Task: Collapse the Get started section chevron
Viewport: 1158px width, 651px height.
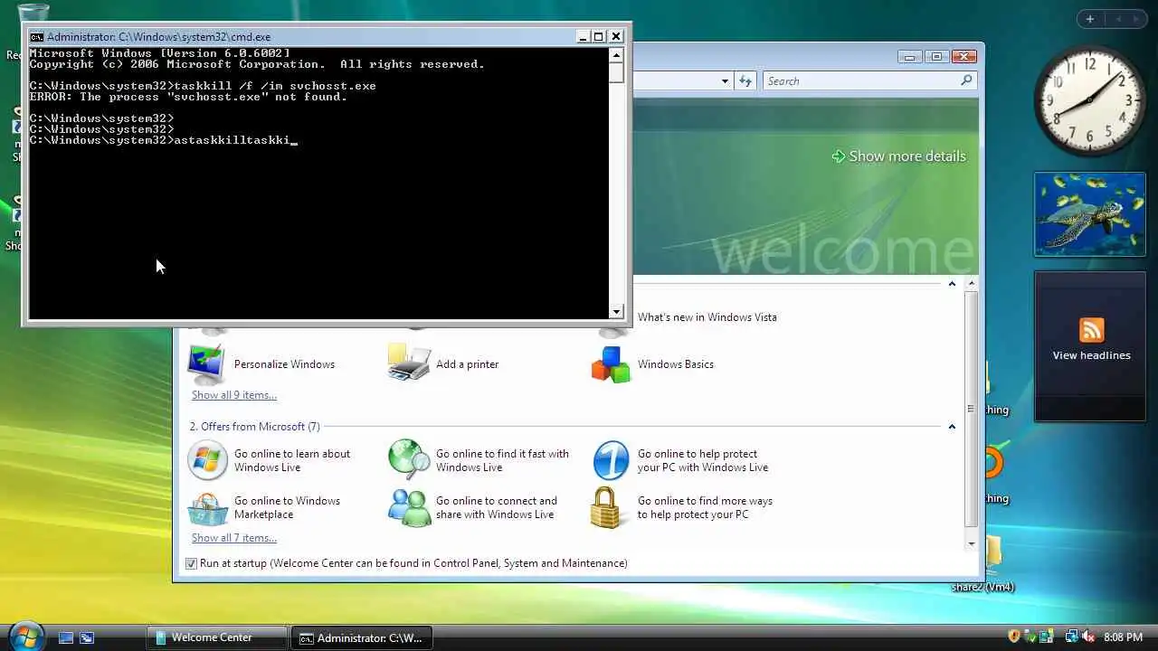Action: click(952, 284)
